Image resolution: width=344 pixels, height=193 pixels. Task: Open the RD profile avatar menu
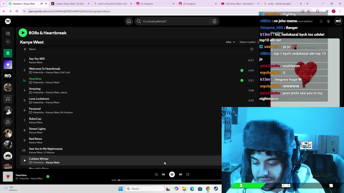338,21
